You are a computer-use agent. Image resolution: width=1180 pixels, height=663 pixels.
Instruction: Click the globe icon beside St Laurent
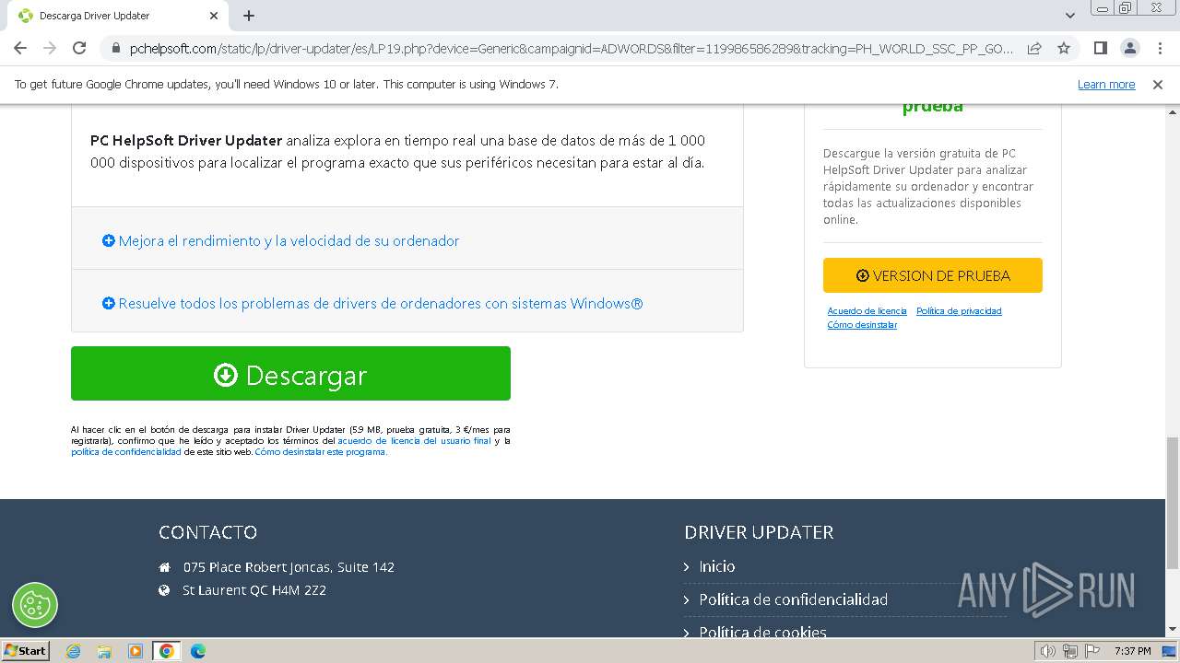164,590
